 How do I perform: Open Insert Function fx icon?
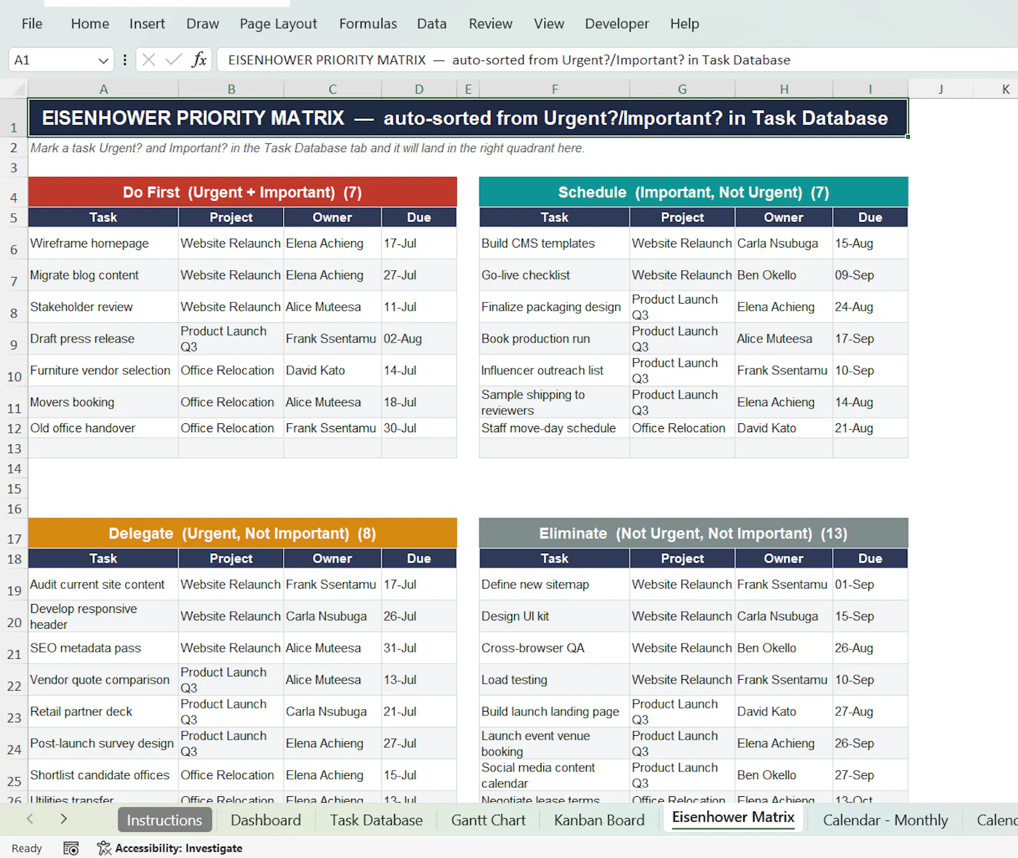tap(199, 60)
